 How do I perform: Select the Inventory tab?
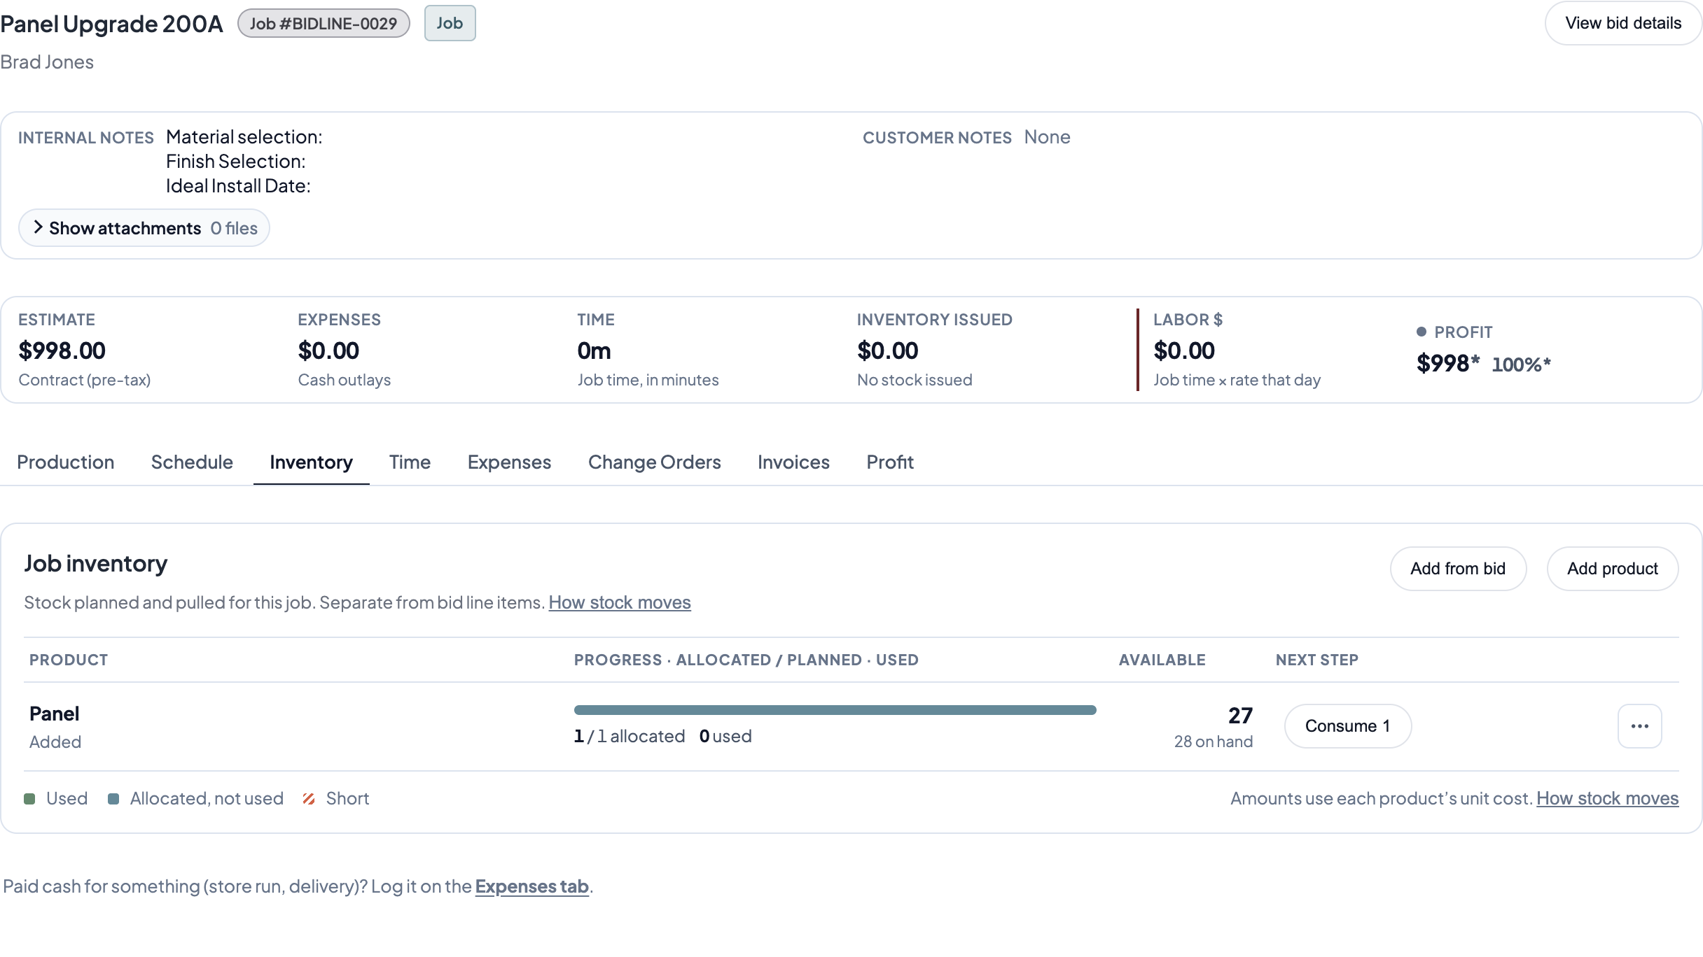pyautogui.click(x=311, y=462)
